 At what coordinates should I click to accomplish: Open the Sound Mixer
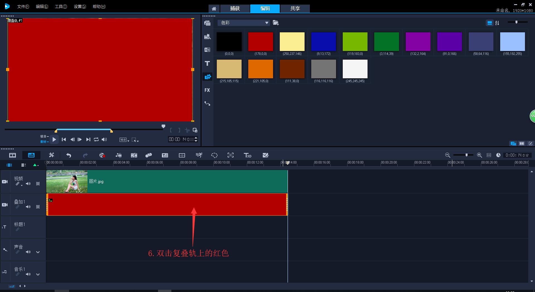pos(118,155)
